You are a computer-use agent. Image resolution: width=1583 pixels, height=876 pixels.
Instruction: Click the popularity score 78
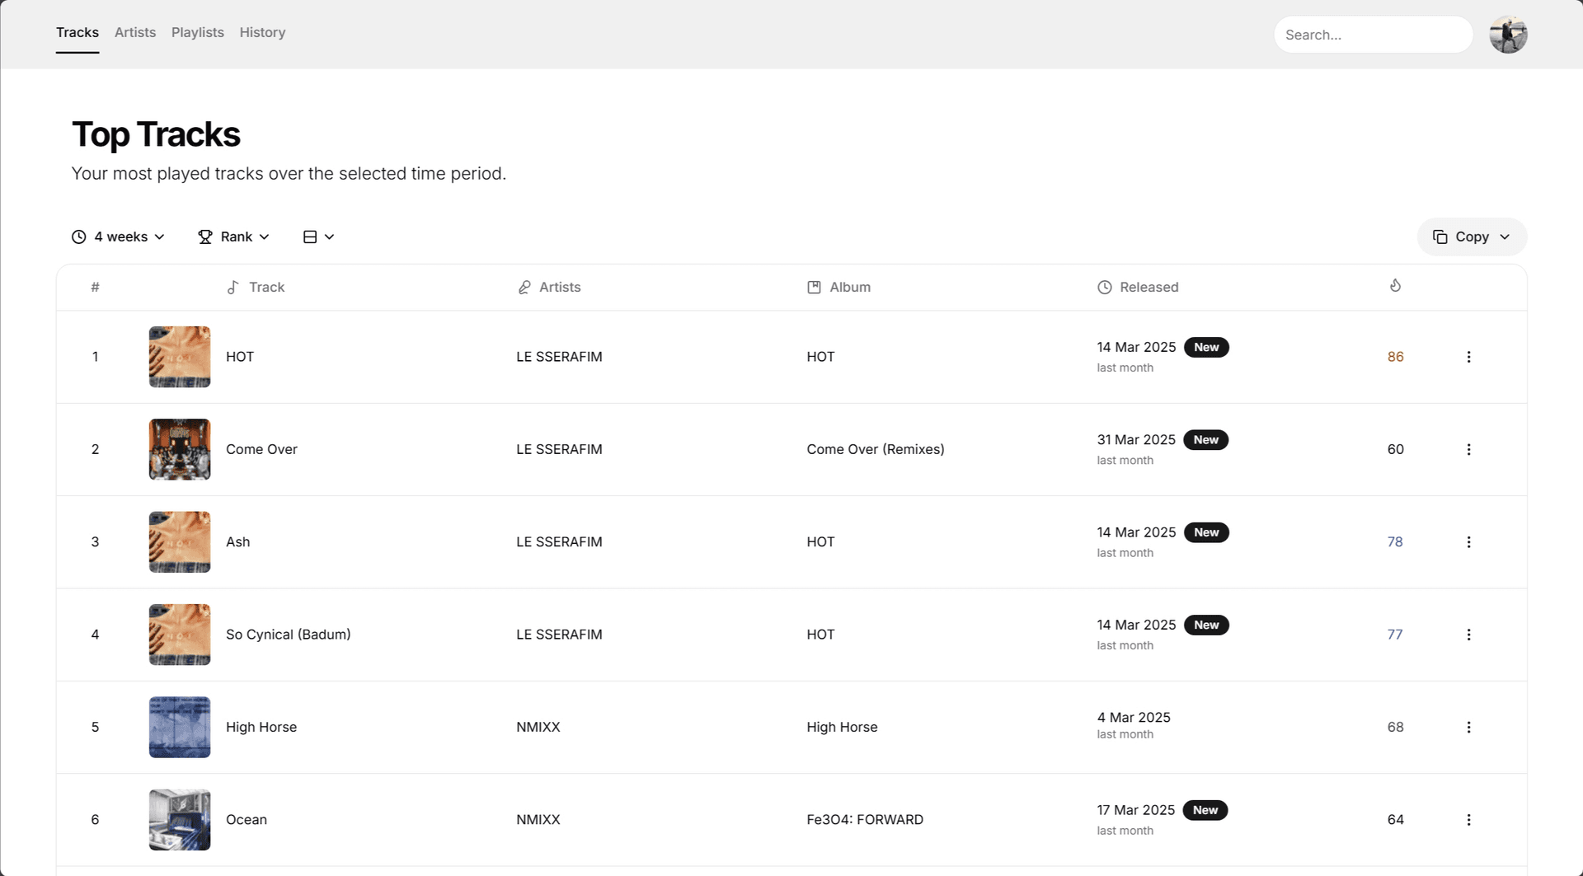pyautogui.click(x=1395, y=542)
